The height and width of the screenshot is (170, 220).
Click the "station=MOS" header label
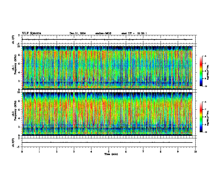coord(103,33)
